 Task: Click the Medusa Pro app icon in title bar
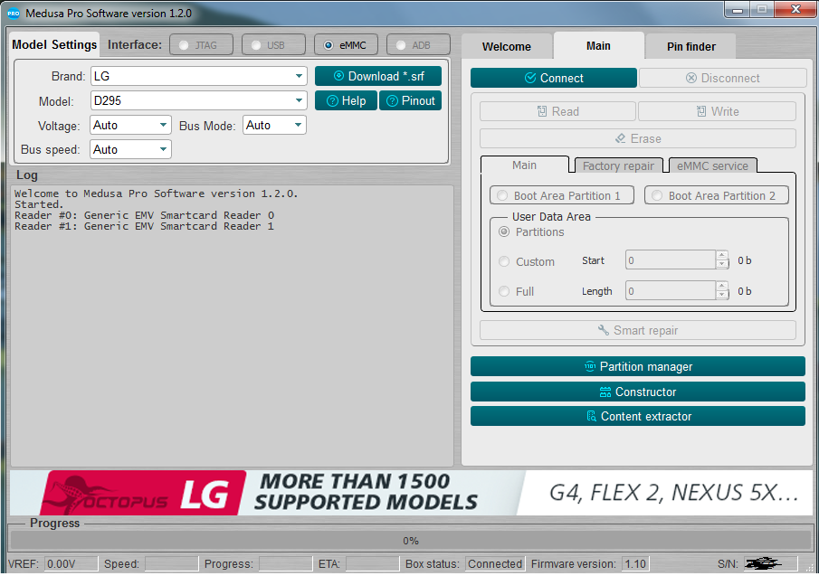[x=13, y=13]
